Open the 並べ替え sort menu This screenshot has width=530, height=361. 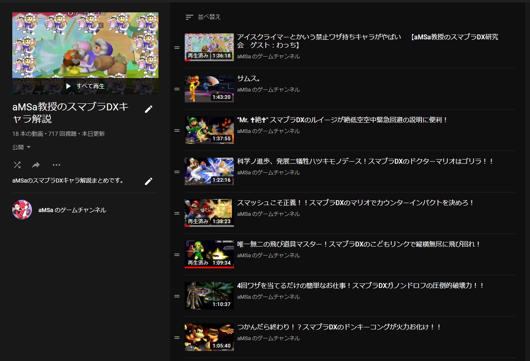pos(203,17)
